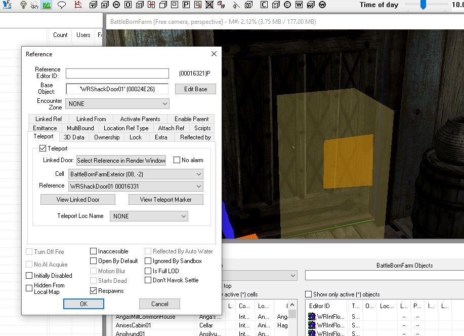Image resolution: width=464 pixels, height=336 pixels.
Task: Click the crossed-out box icon
Action: (x=209, y=5)
